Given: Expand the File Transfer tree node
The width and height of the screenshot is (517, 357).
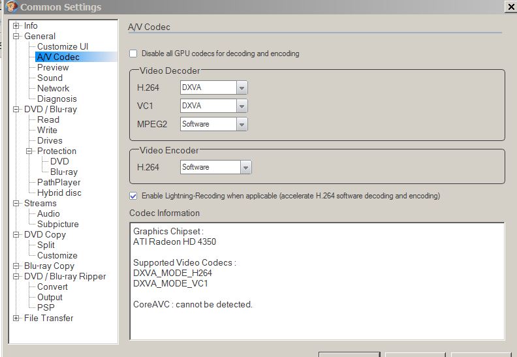Looking at the screenshot, I should coord(16,318).
